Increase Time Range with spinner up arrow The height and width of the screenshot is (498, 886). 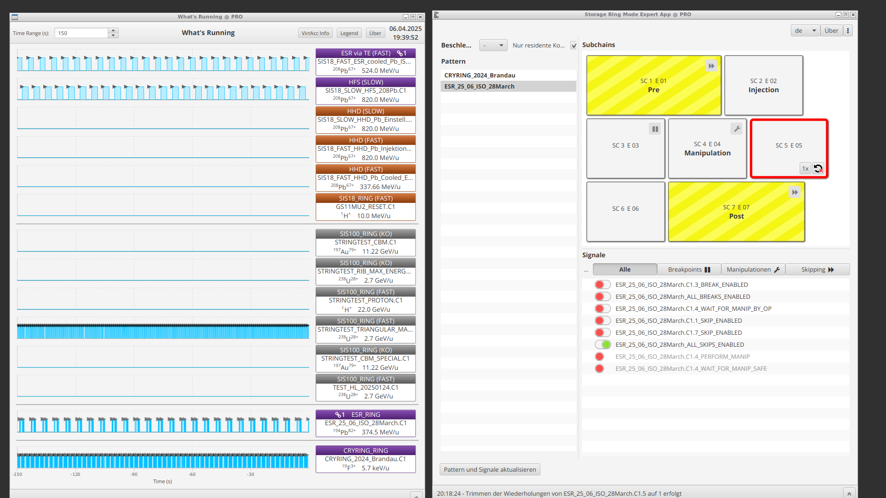tap(114, 30)
